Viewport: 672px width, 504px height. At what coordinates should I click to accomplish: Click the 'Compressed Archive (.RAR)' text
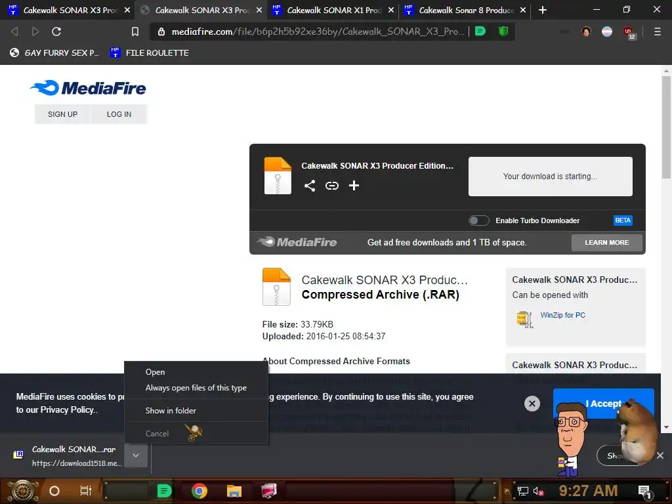tap(380, 295)
